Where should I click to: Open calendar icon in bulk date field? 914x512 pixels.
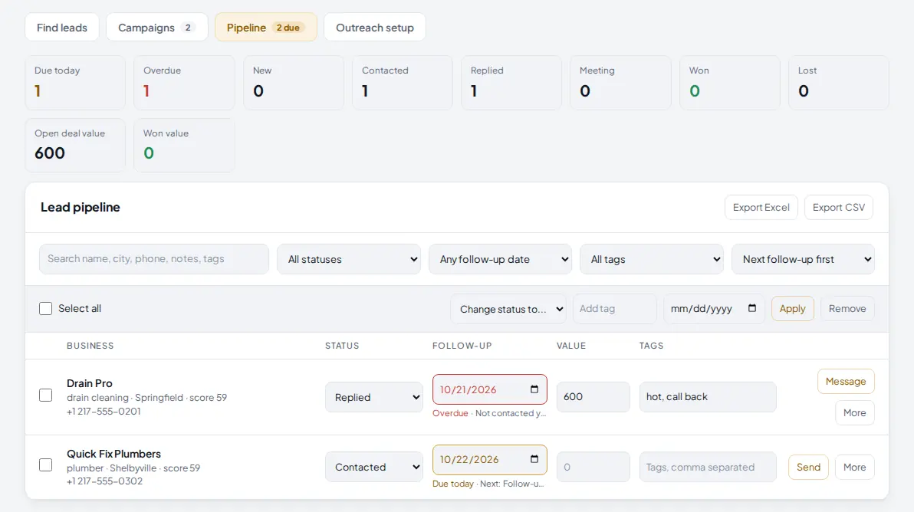click(752, 308)
